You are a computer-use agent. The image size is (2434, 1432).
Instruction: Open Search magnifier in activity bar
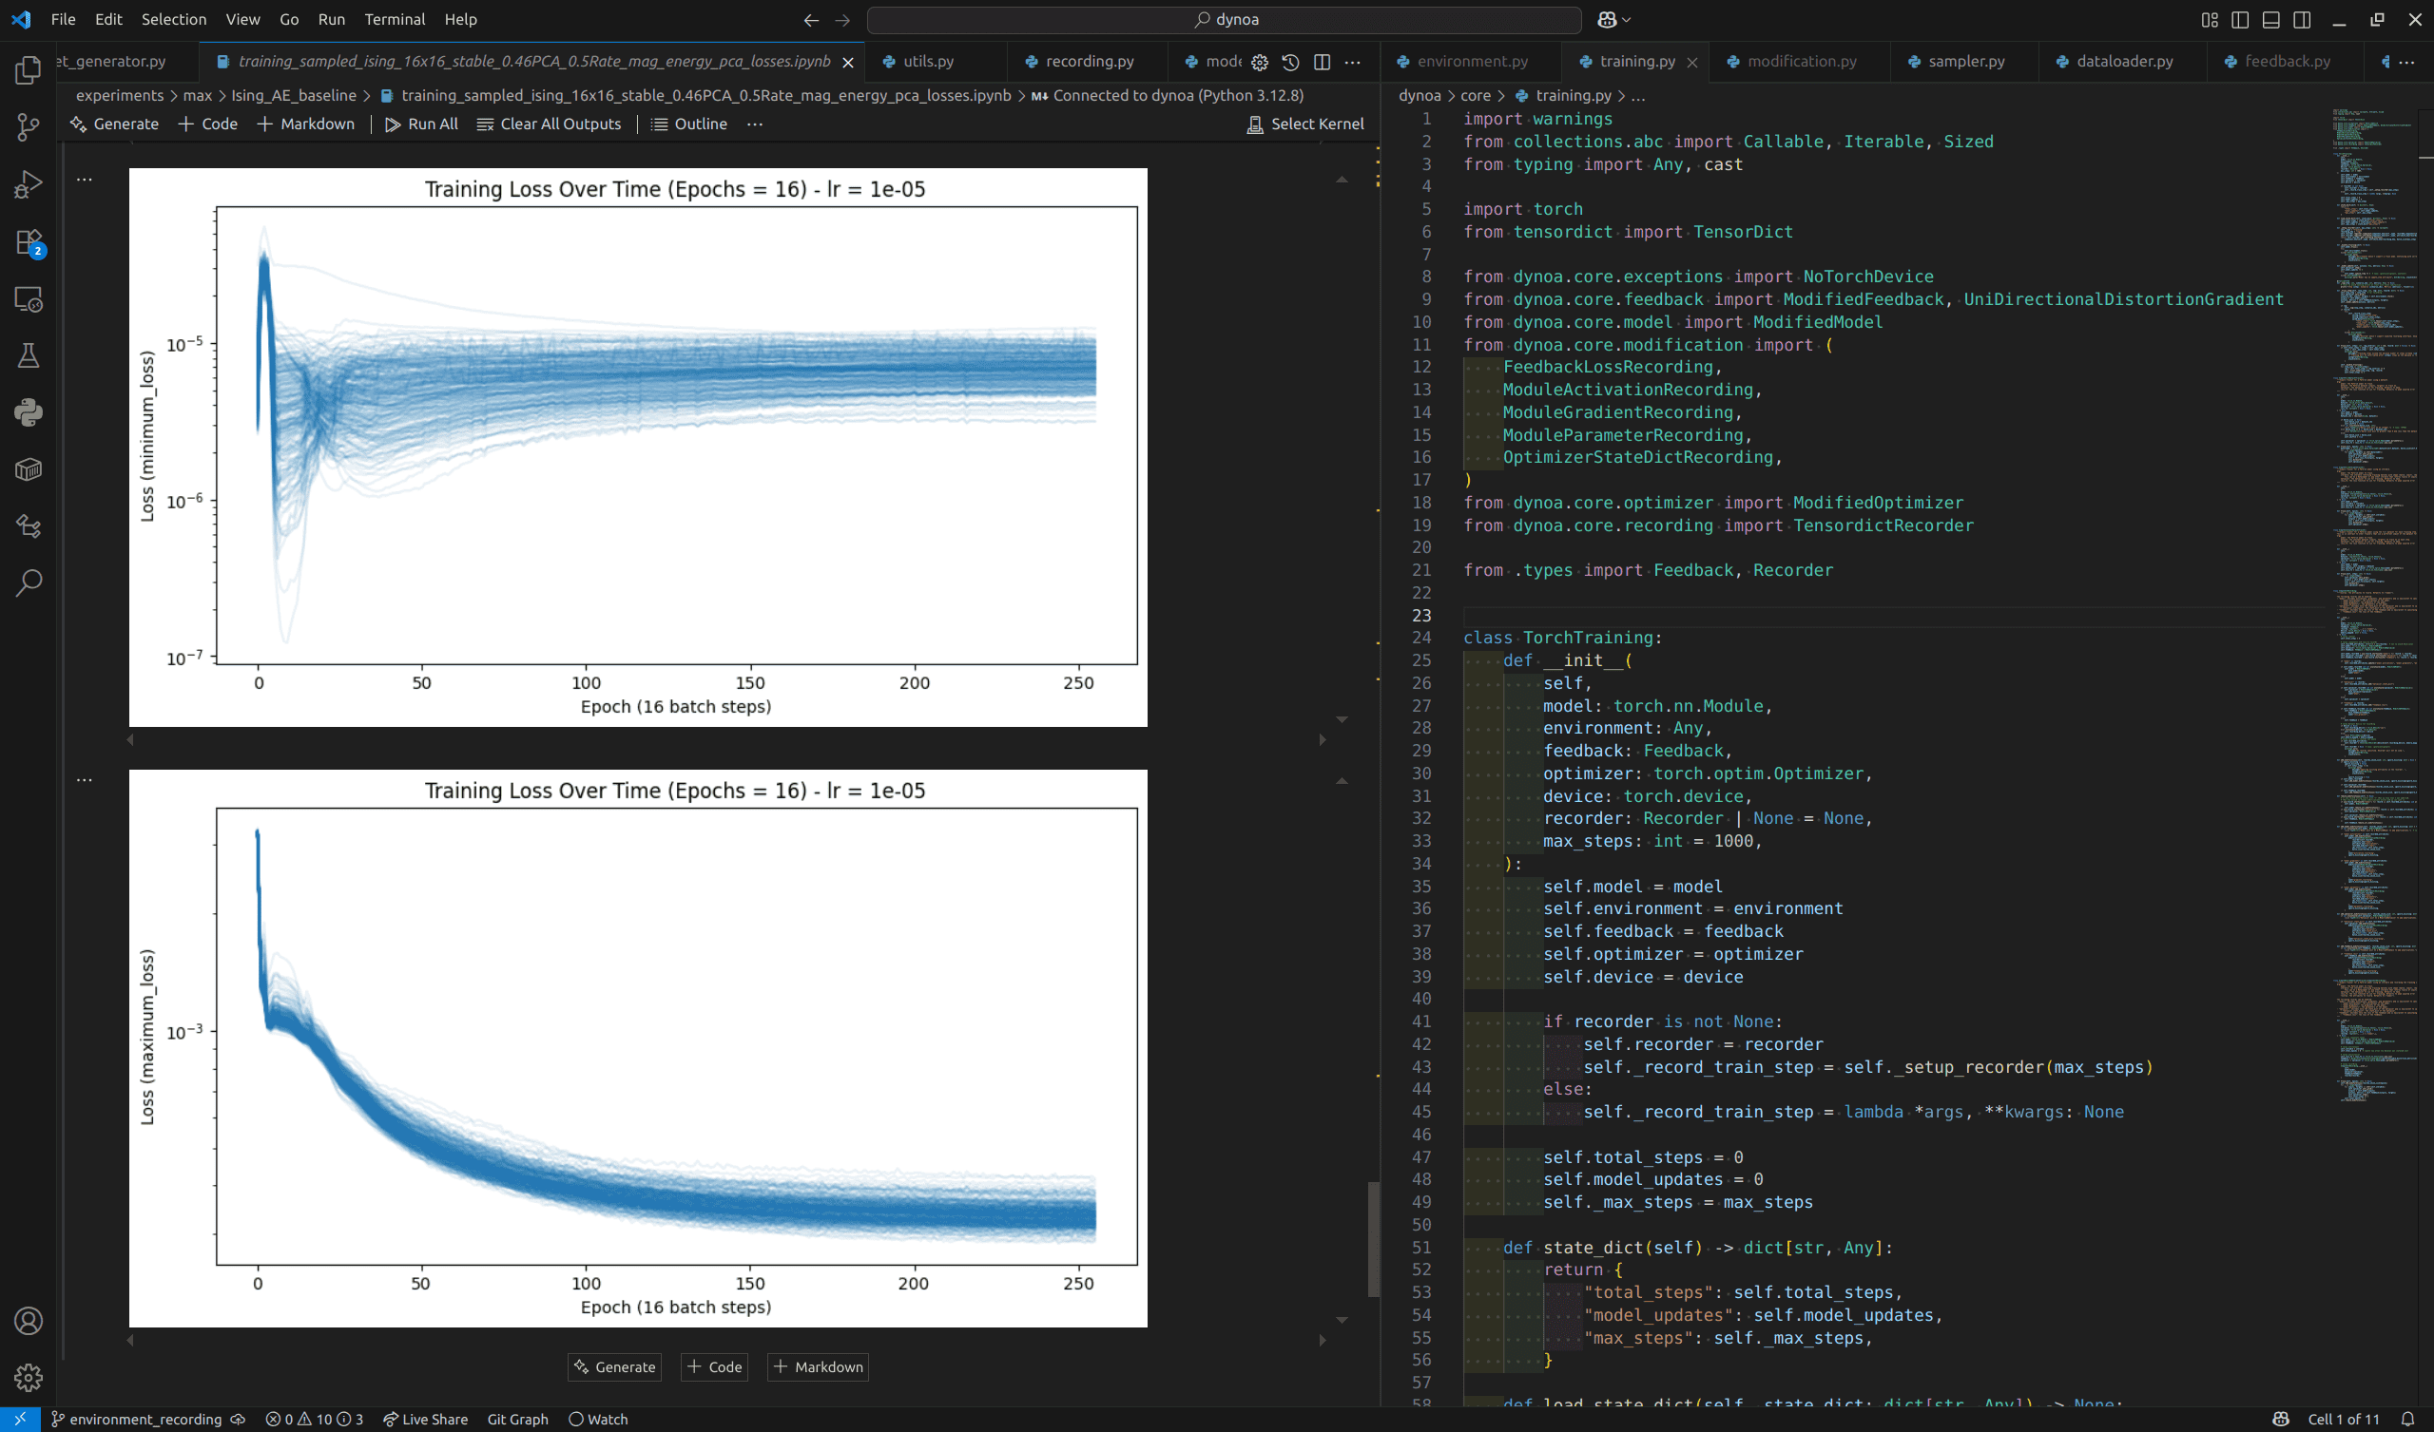28,582
